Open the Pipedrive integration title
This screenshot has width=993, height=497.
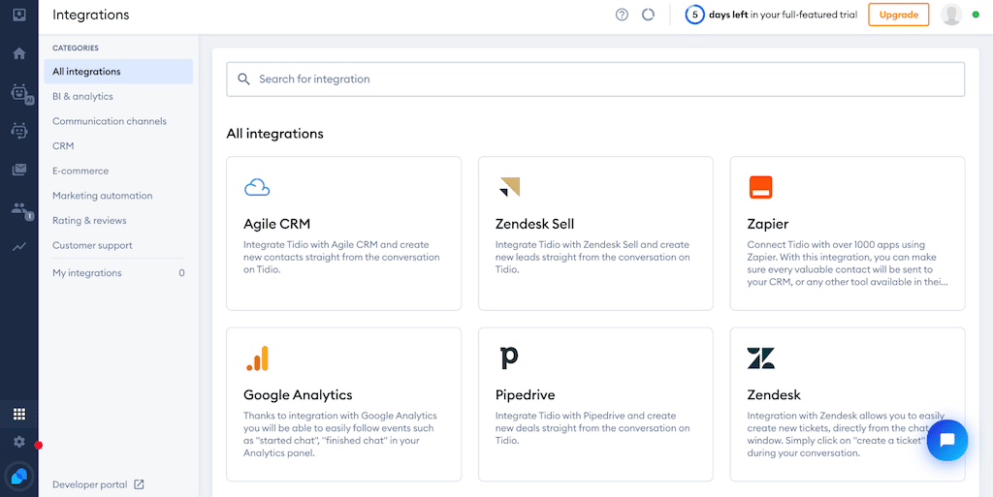tap(525, 394)
